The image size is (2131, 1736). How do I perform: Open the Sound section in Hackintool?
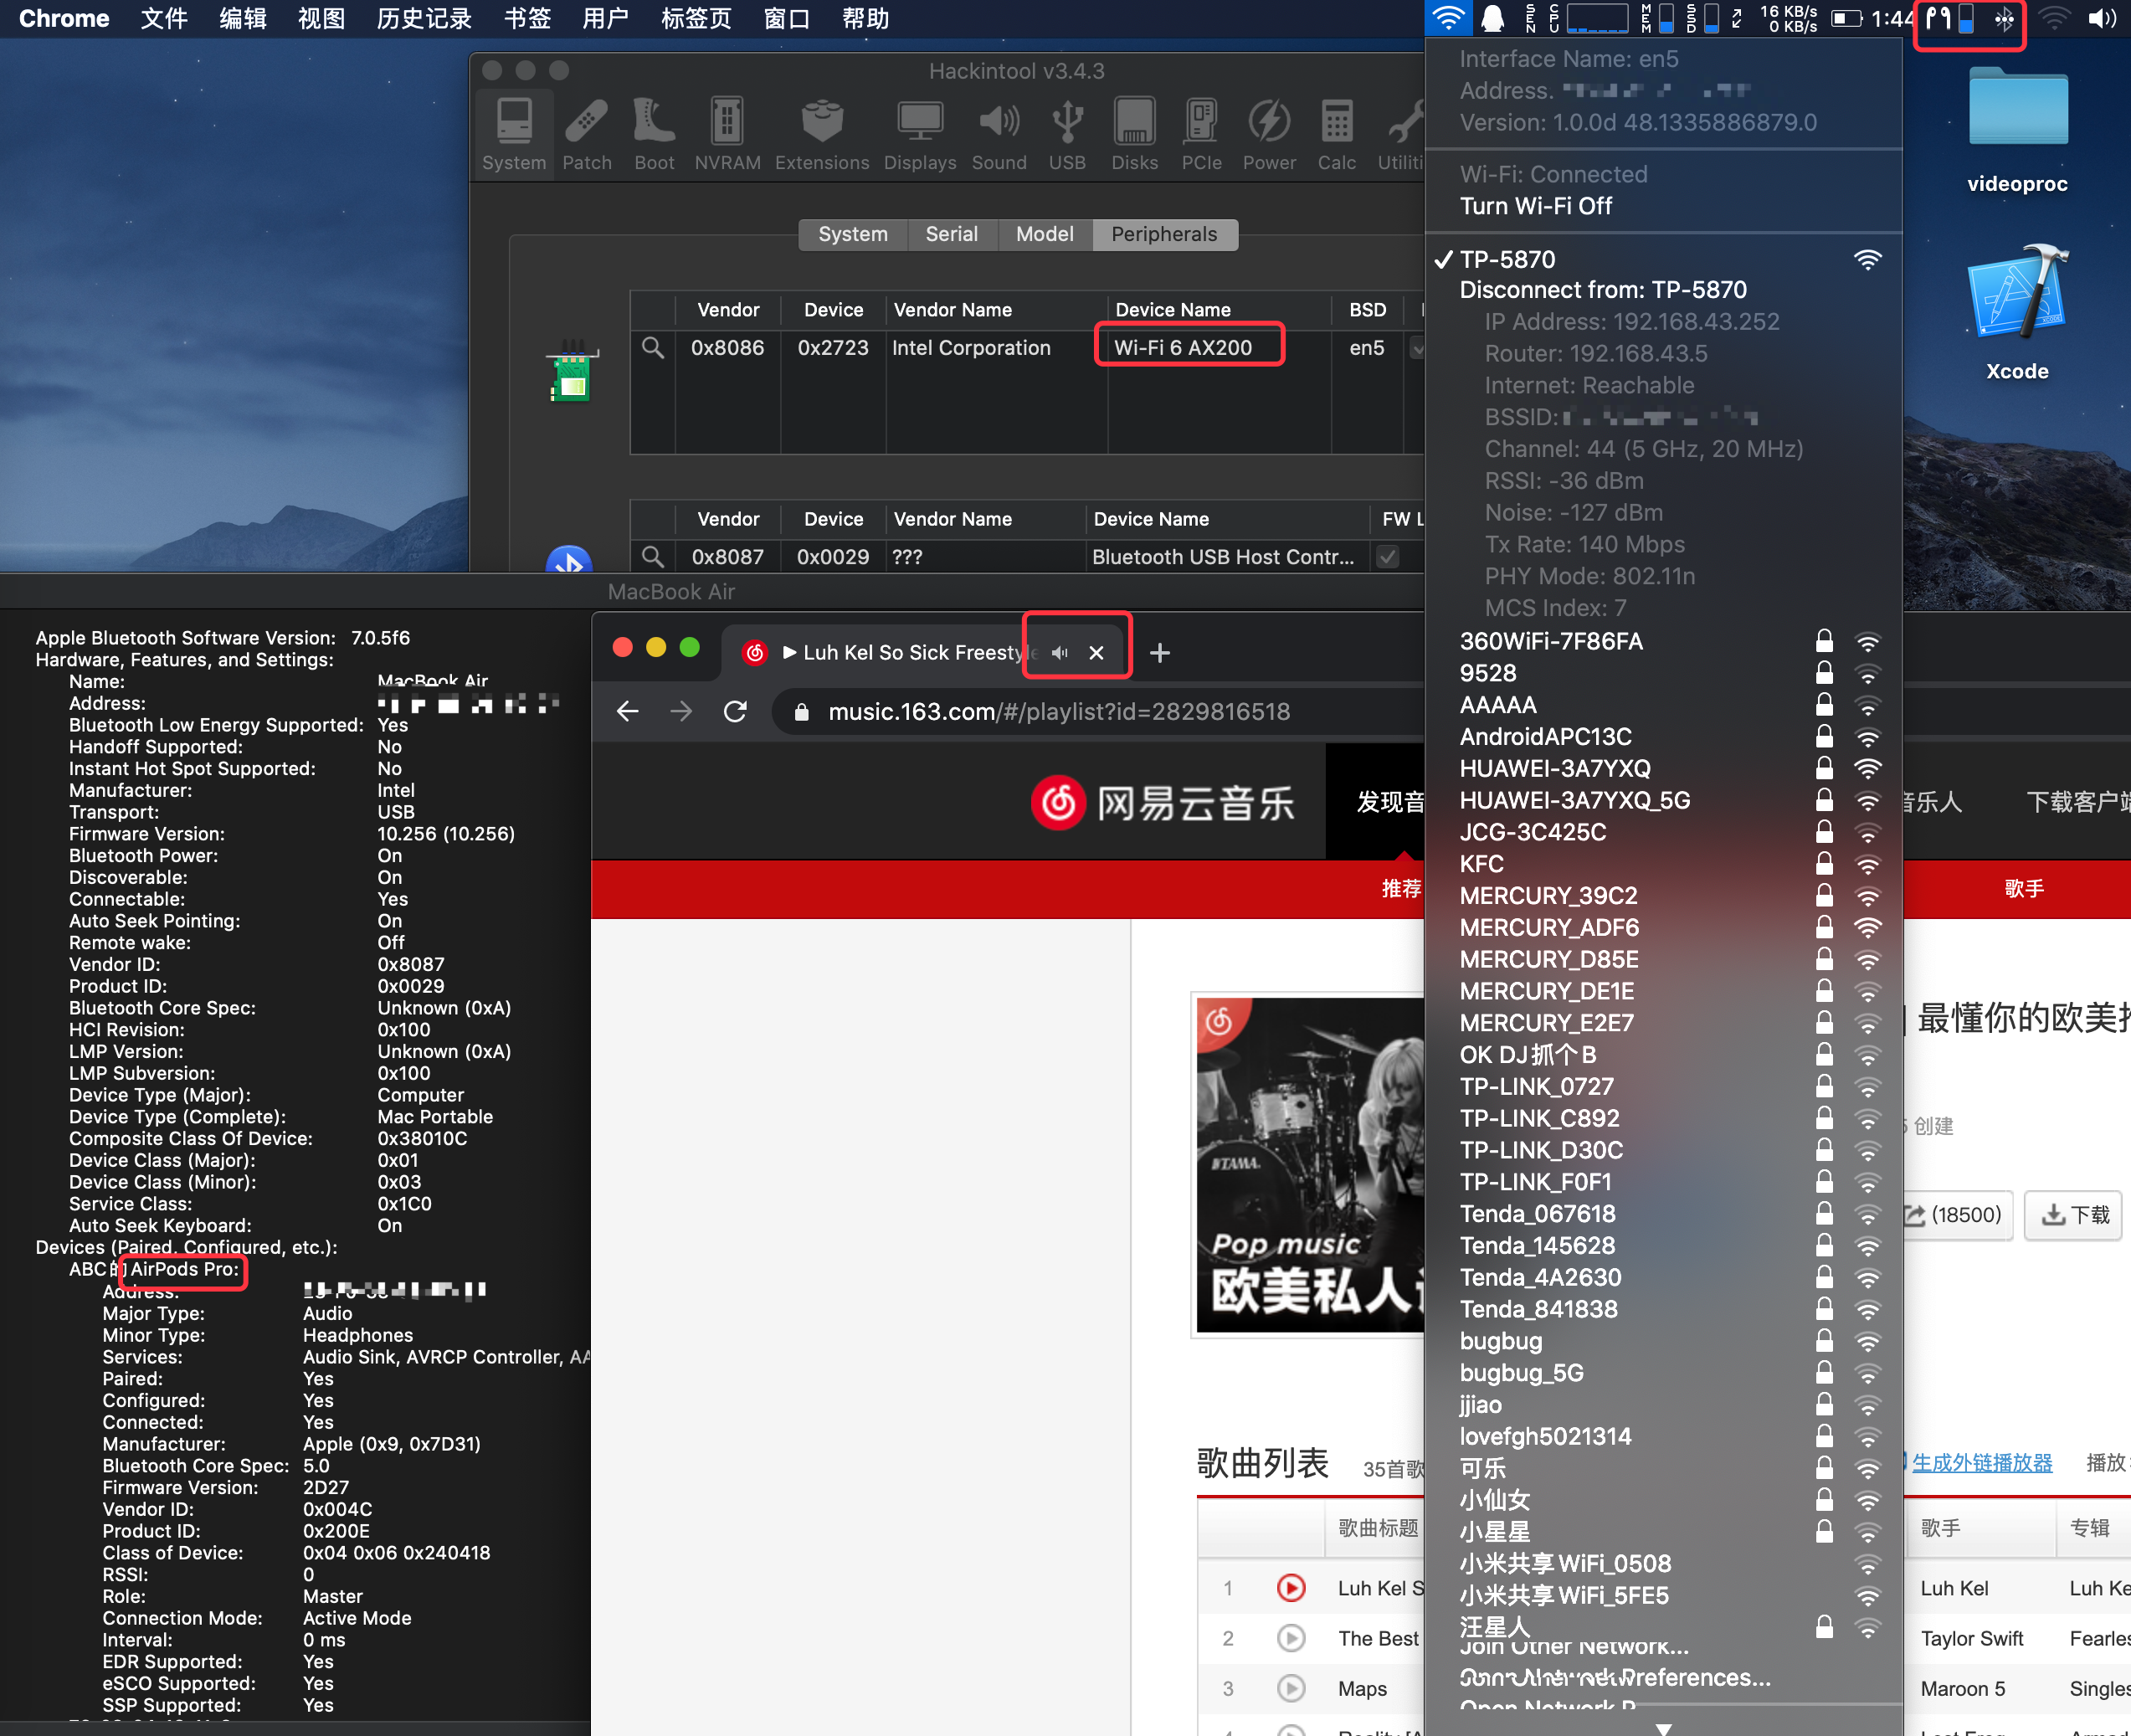tap(999, 134)
